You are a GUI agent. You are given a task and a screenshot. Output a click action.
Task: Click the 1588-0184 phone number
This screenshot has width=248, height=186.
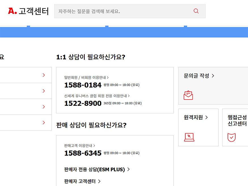tap(83, 85)
